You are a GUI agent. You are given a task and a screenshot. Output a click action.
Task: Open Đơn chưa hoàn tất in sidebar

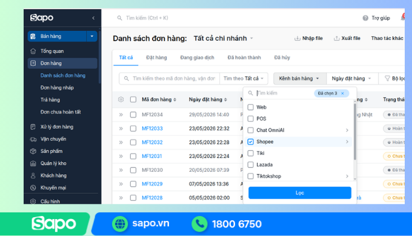point(61,112)
